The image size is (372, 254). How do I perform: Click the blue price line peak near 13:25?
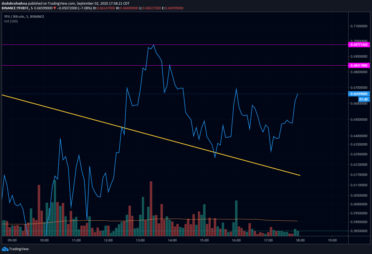click(x=154, y=45)
